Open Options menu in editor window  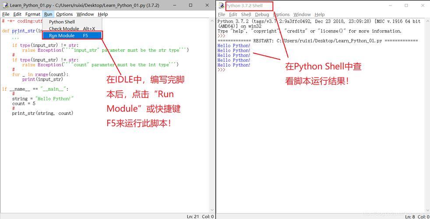(x=64, y=14)
